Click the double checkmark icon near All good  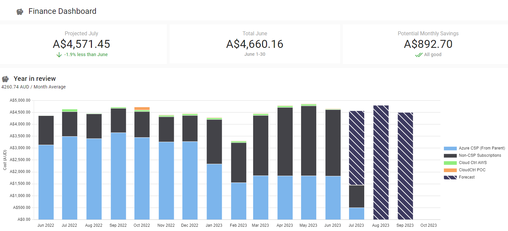click(x=419, y=55)
